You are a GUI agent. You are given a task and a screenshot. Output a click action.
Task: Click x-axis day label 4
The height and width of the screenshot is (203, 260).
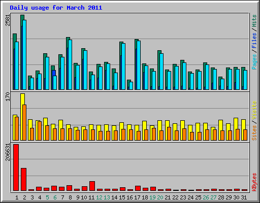click(40, 197)
